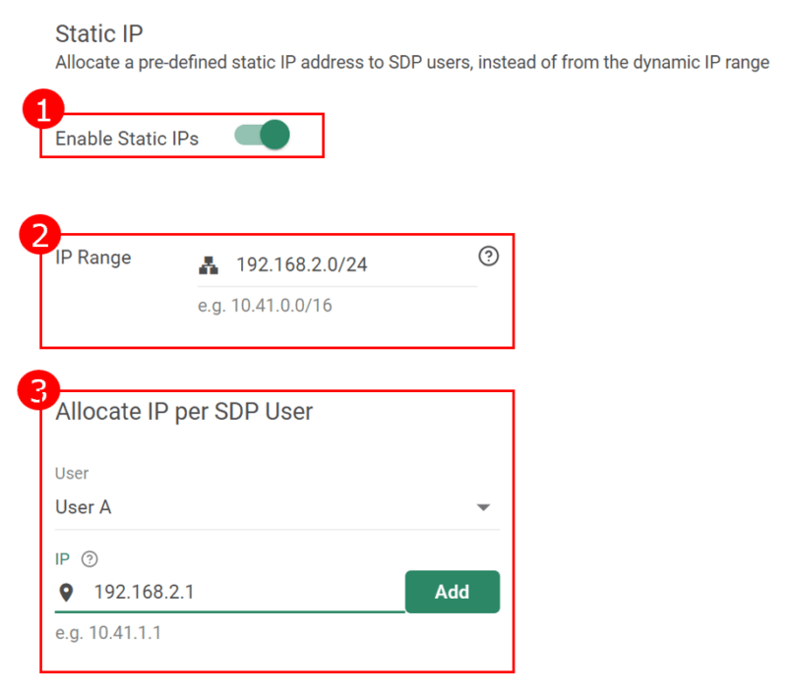The image size is (787, 688).
Task: Open the User dropdown arrow
Action: (x=483, y=508)
